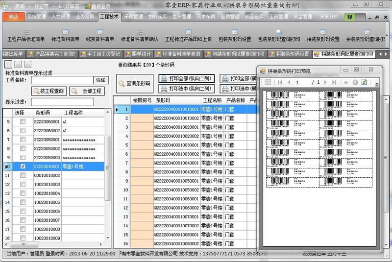Click 打印选中(纵向二列) button
Screen dimensions: 392x262
click(x=187, y=89)
